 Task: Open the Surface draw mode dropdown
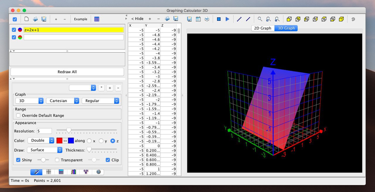pyautogui.click(x=45, y=150)
